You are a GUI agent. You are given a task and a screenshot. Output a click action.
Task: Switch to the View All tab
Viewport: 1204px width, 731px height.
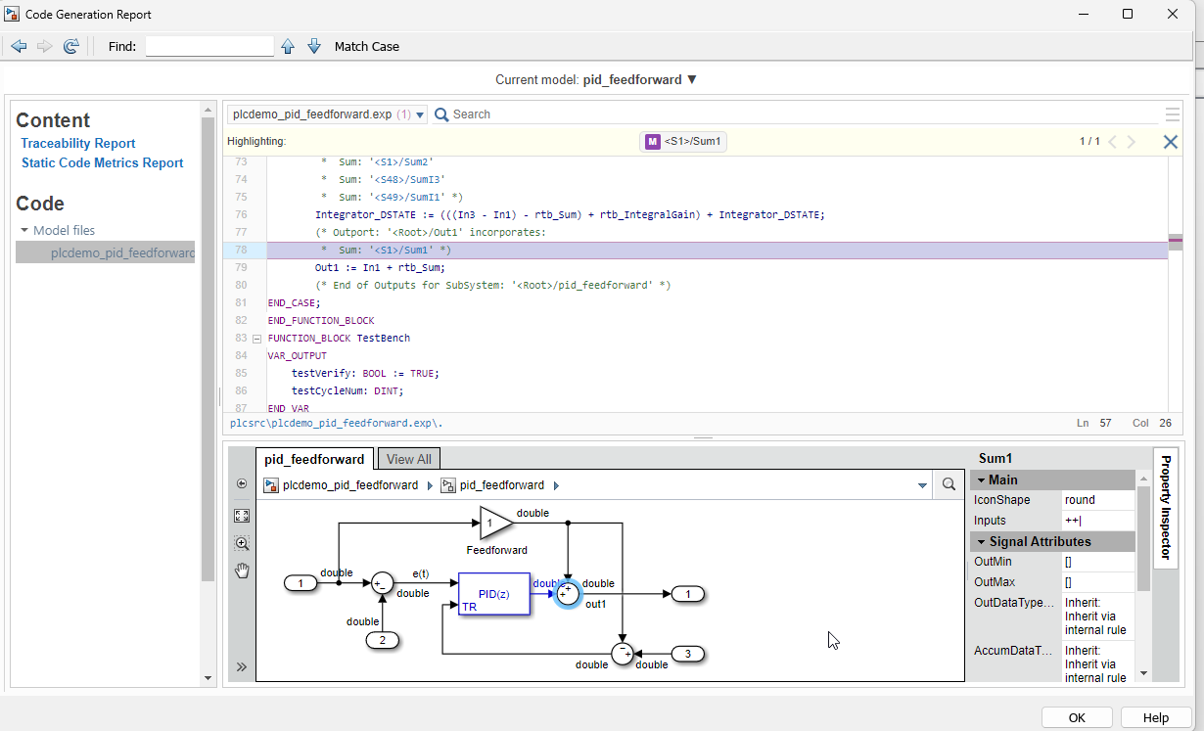(408, 459)
